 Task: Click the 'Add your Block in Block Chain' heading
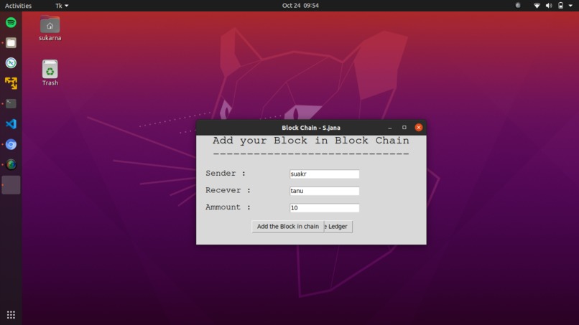click(311, 141)
